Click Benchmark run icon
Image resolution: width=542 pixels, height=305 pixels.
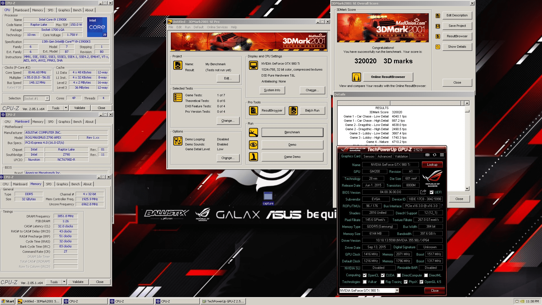[253, 132]
